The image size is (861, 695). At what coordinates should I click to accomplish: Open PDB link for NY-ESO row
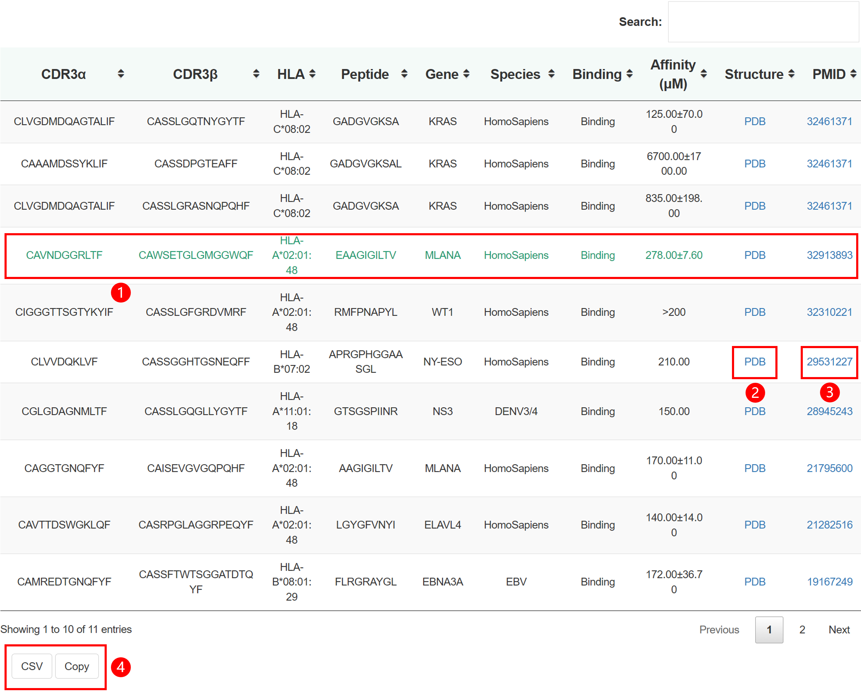[x=755, y=362]
